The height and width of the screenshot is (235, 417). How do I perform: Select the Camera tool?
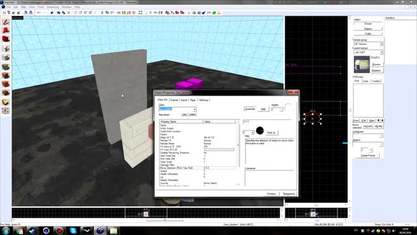coord(6,39)
